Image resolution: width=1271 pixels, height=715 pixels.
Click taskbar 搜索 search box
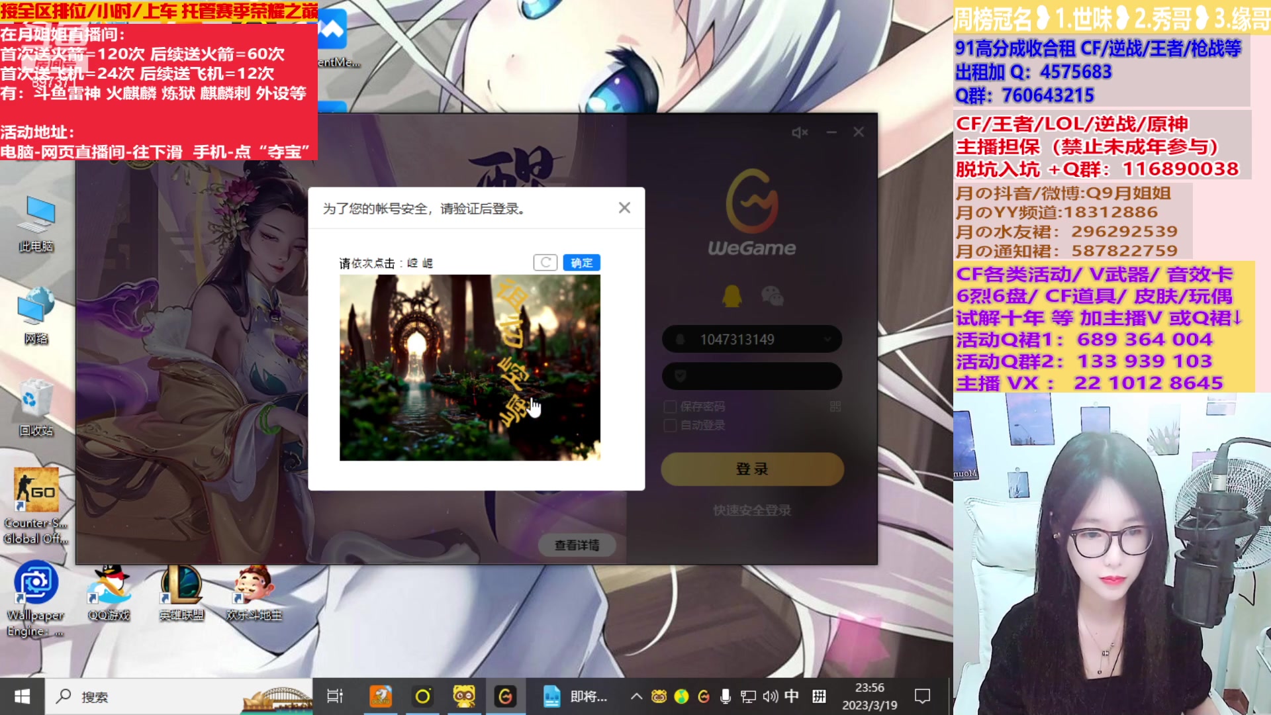click(179, 696)
